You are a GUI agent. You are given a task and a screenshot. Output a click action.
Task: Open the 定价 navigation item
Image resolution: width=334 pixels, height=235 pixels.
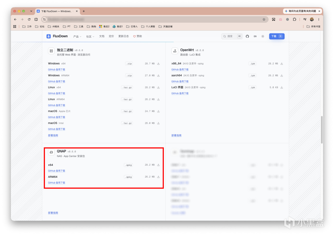point(111,36)
